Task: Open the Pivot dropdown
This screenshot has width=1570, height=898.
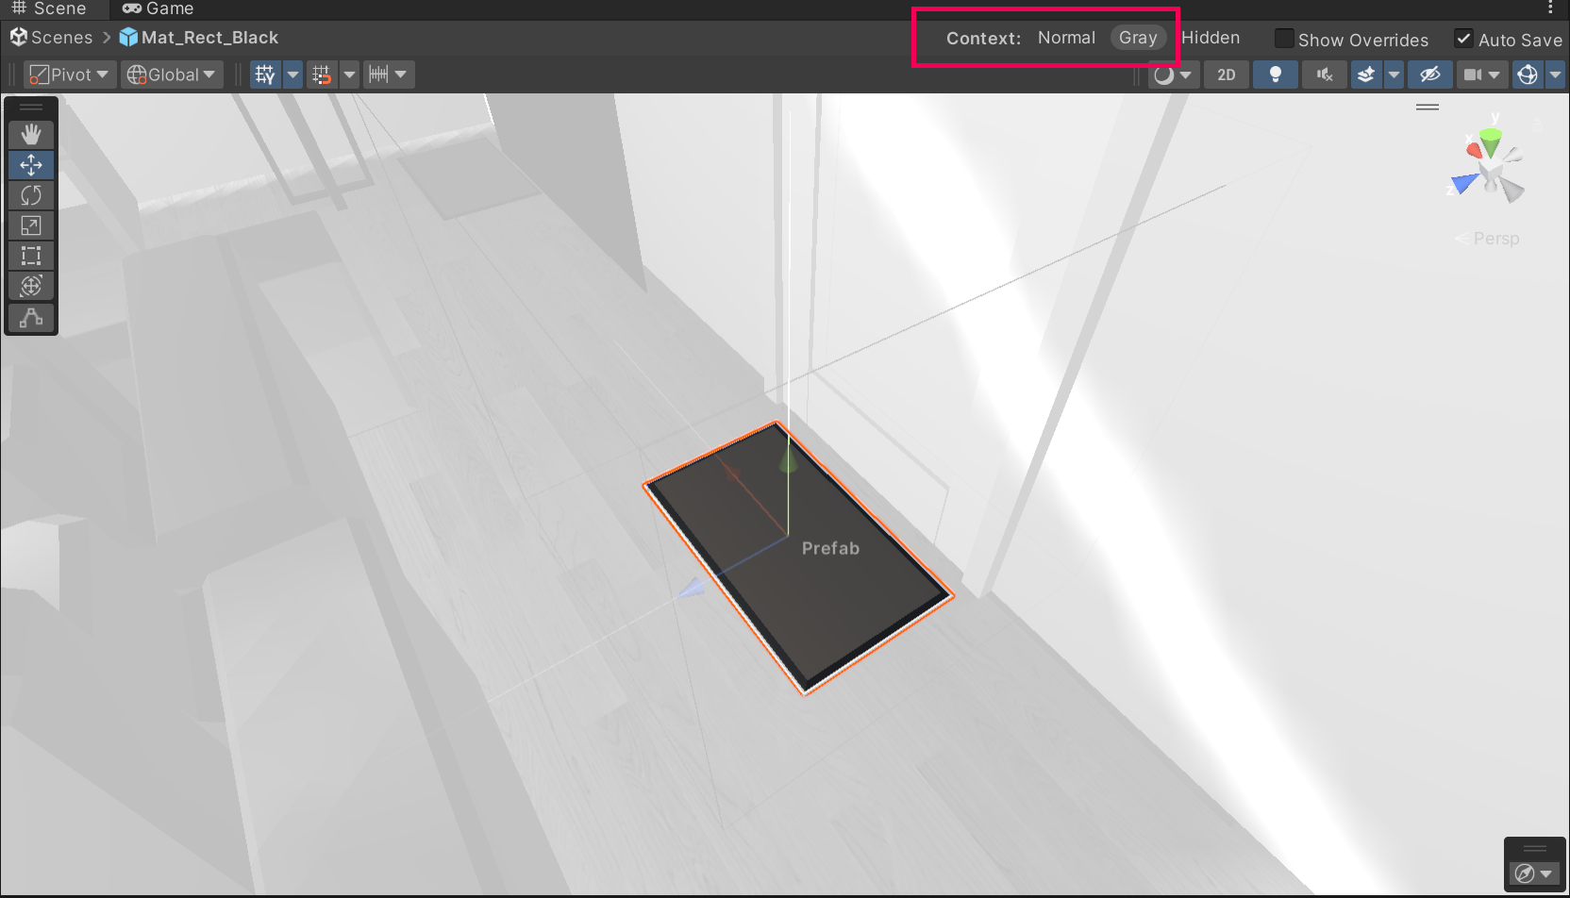Action: pyautogui.click(x=70, y=75)
